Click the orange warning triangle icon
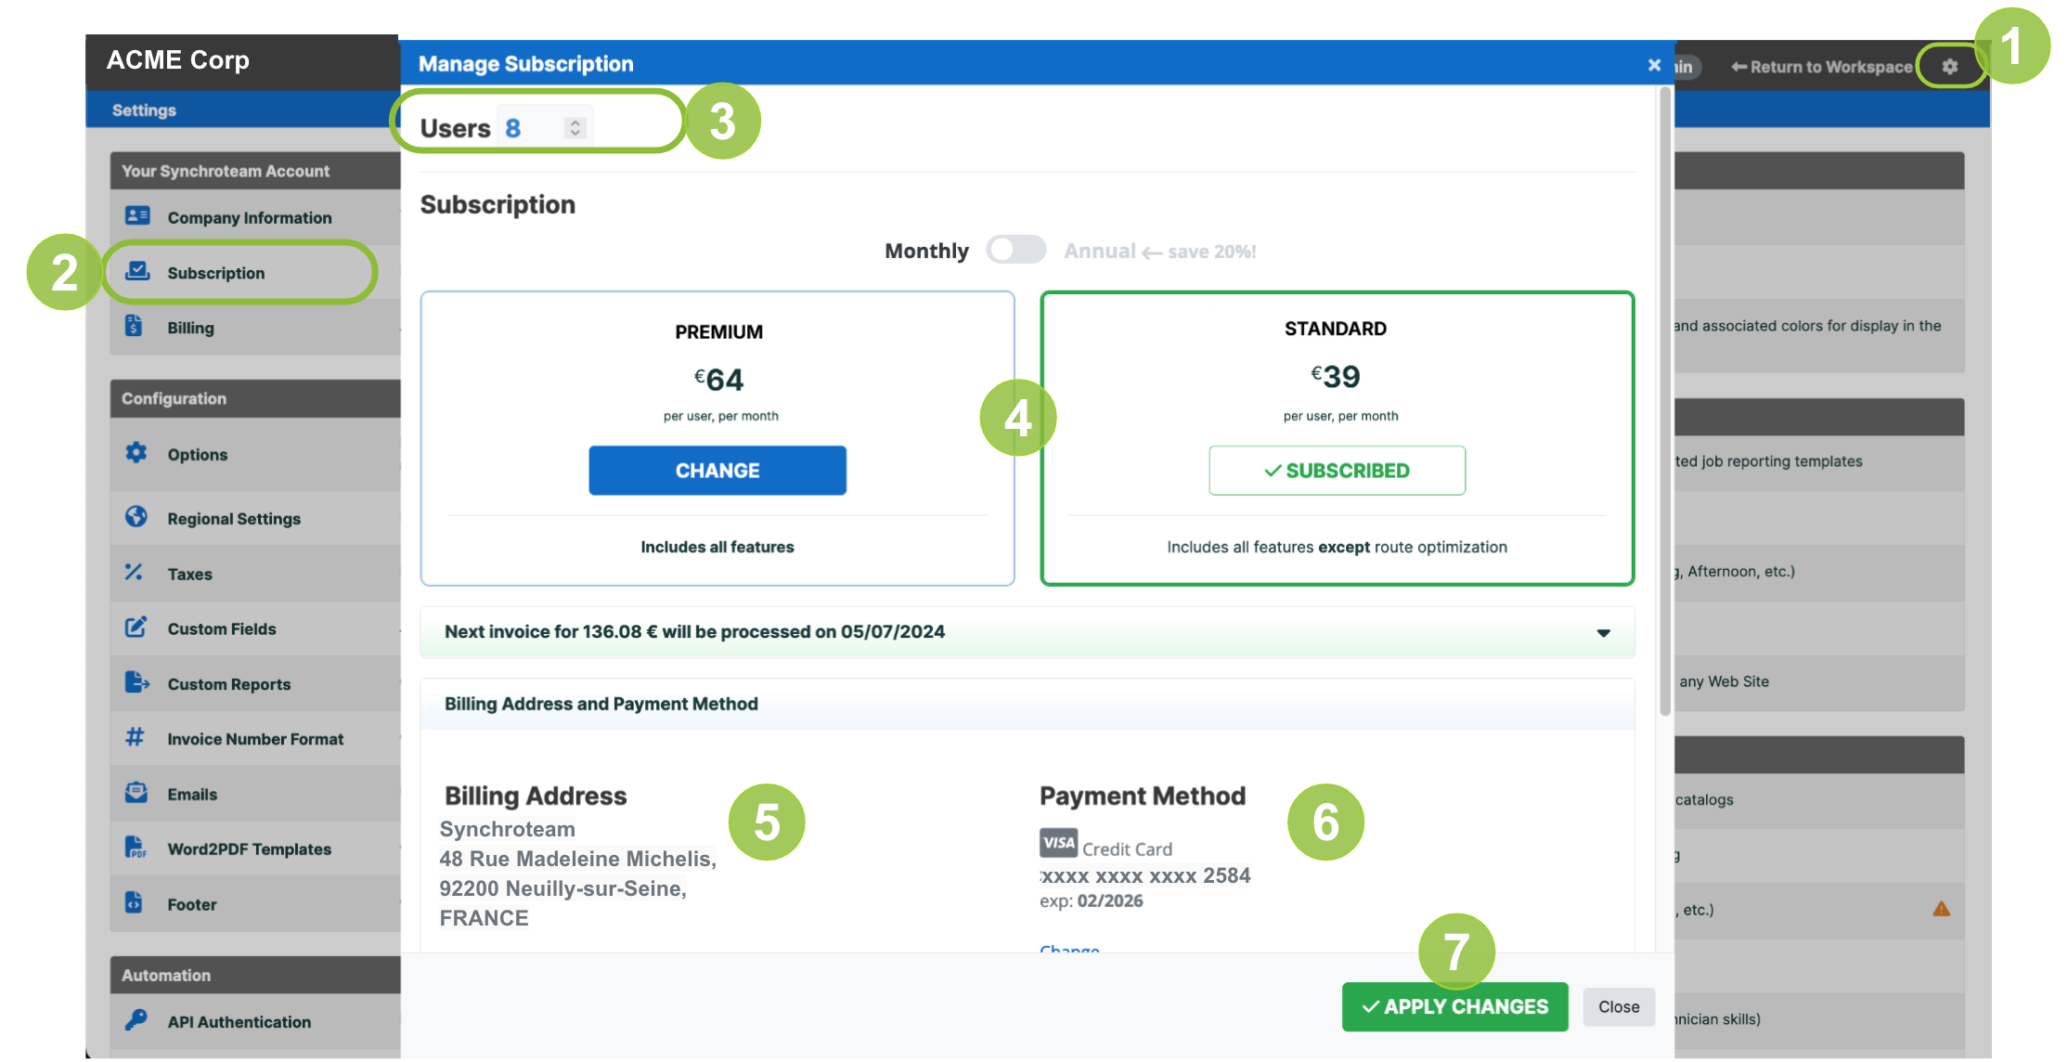This screenshot has width=2068, height=1062. [1941, 909]
